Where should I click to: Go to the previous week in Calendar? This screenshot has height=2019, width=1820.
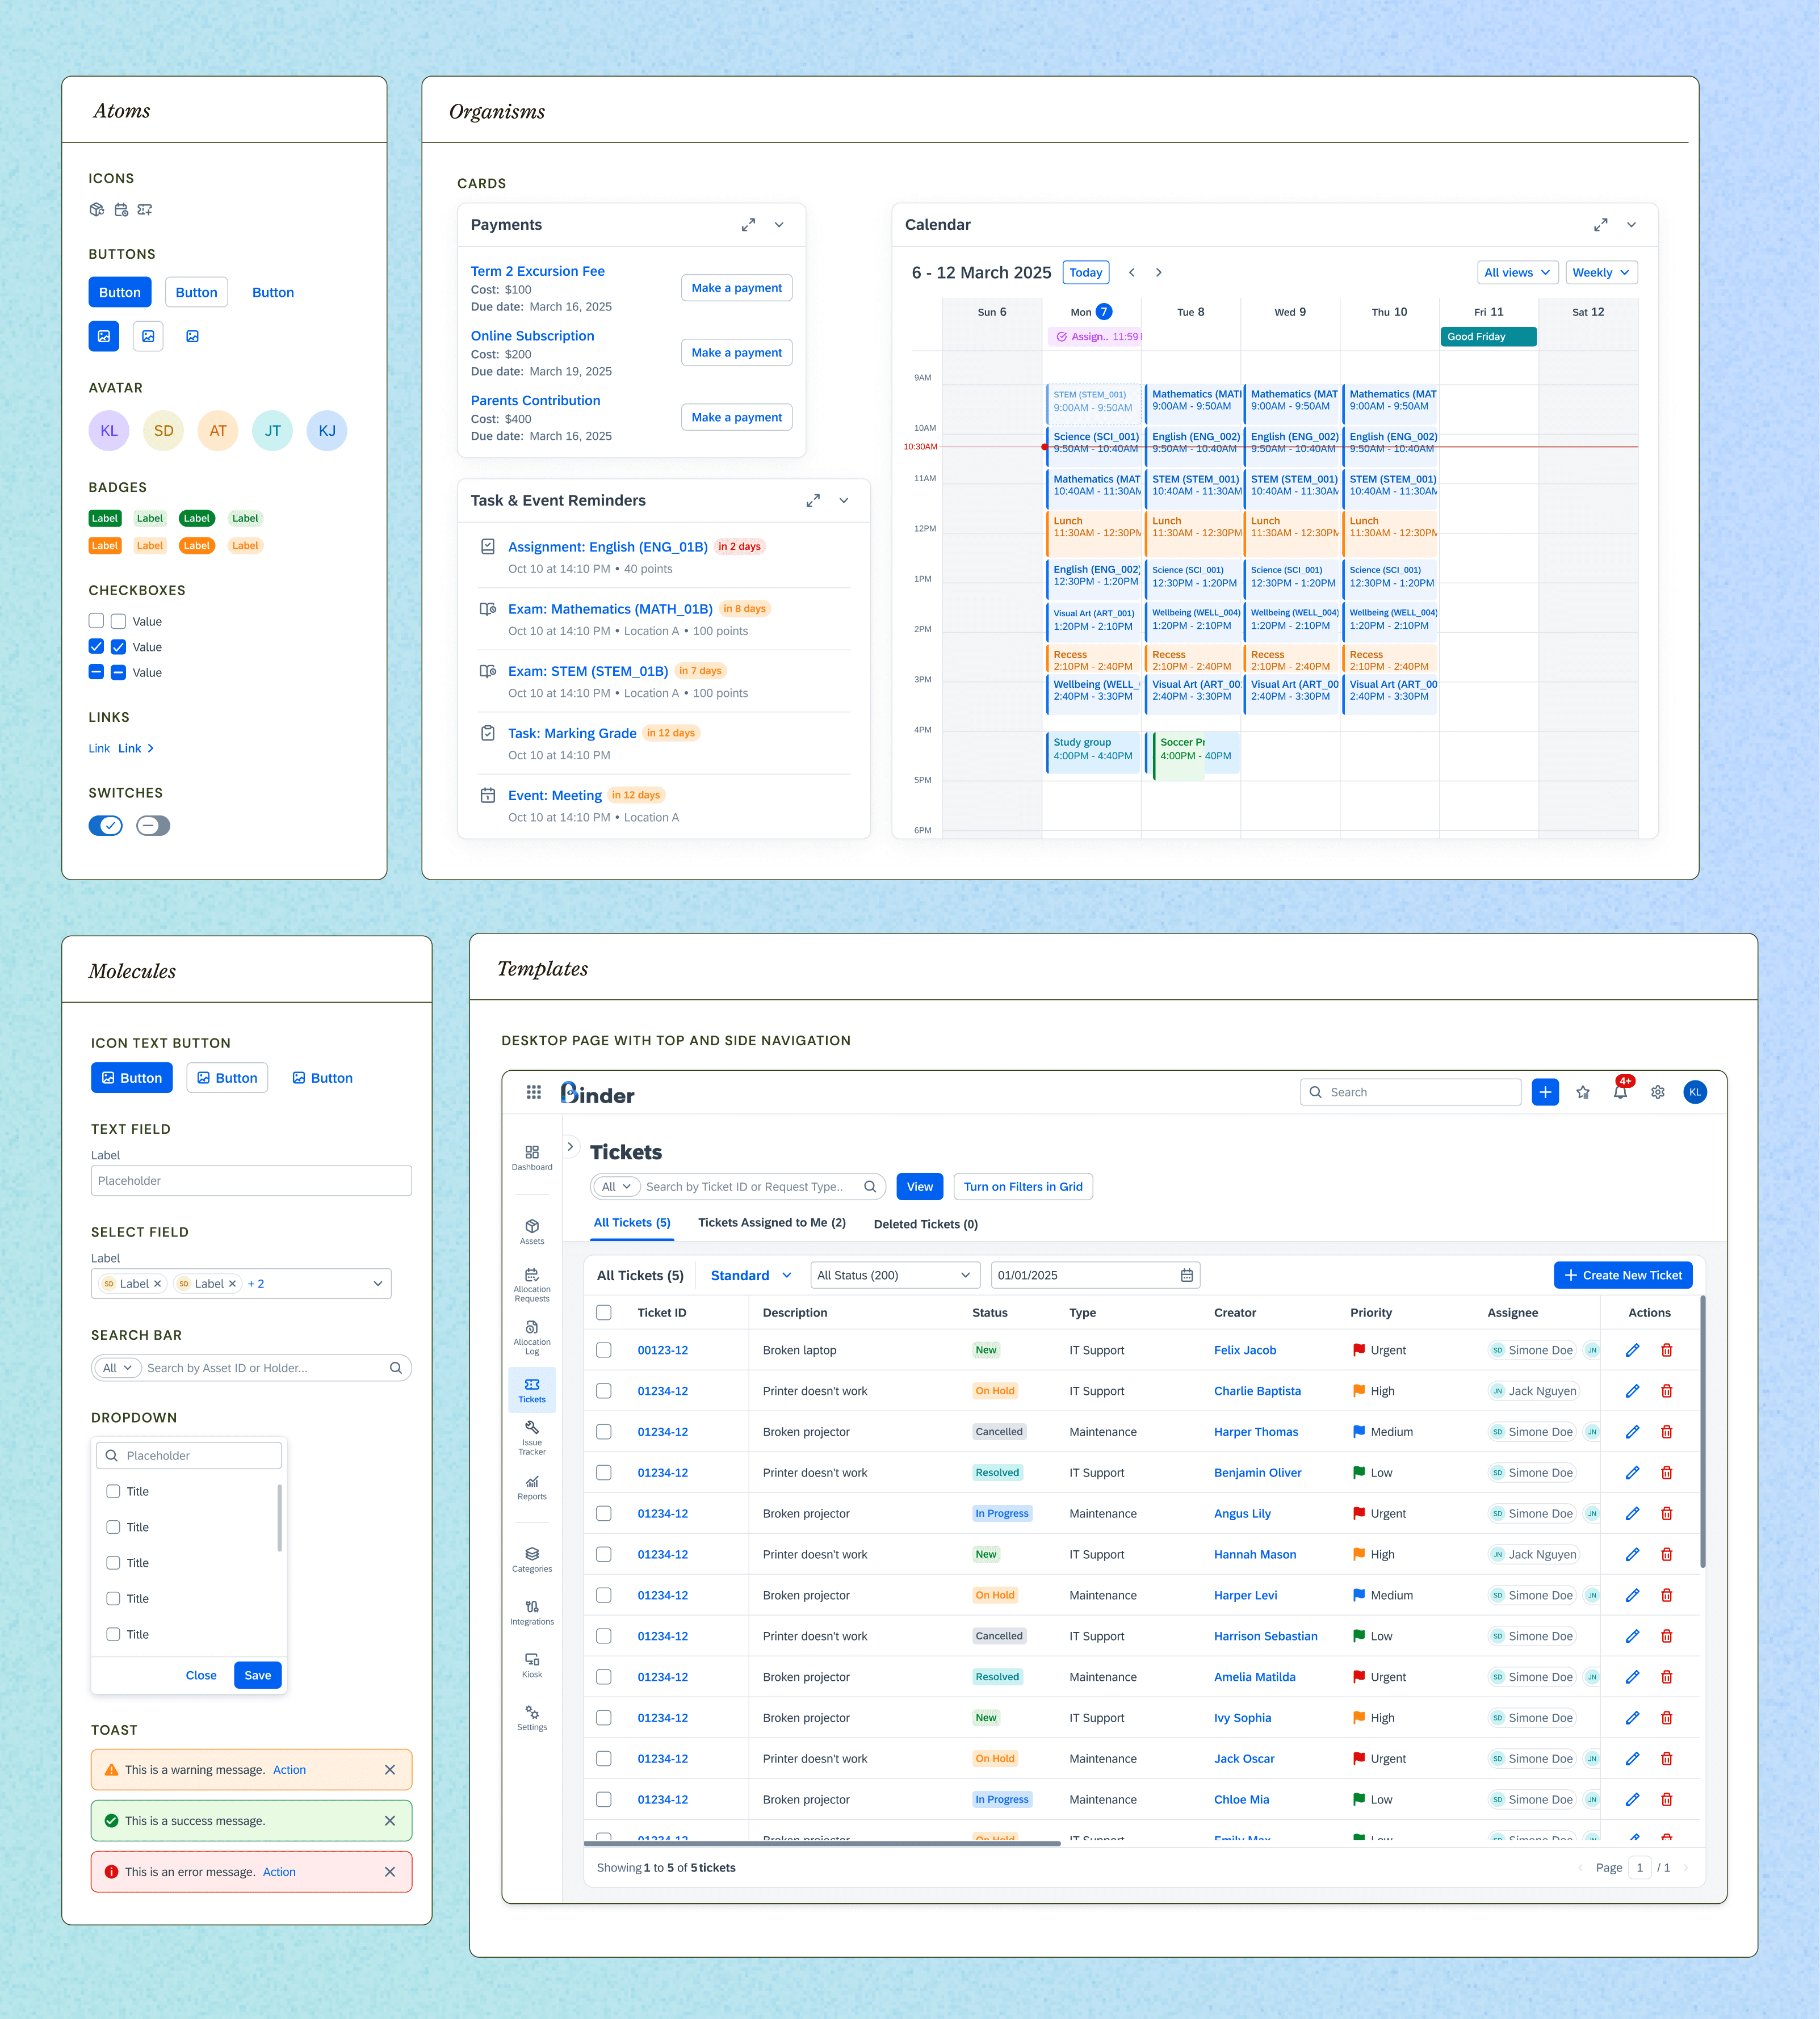(1132, 273)
